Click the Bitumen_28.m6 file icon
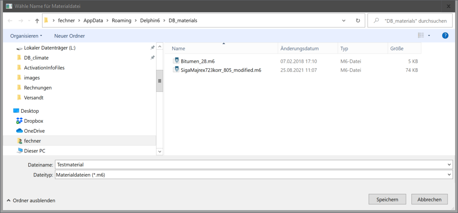This screenshot has height=213, width=458. (176, 61)
